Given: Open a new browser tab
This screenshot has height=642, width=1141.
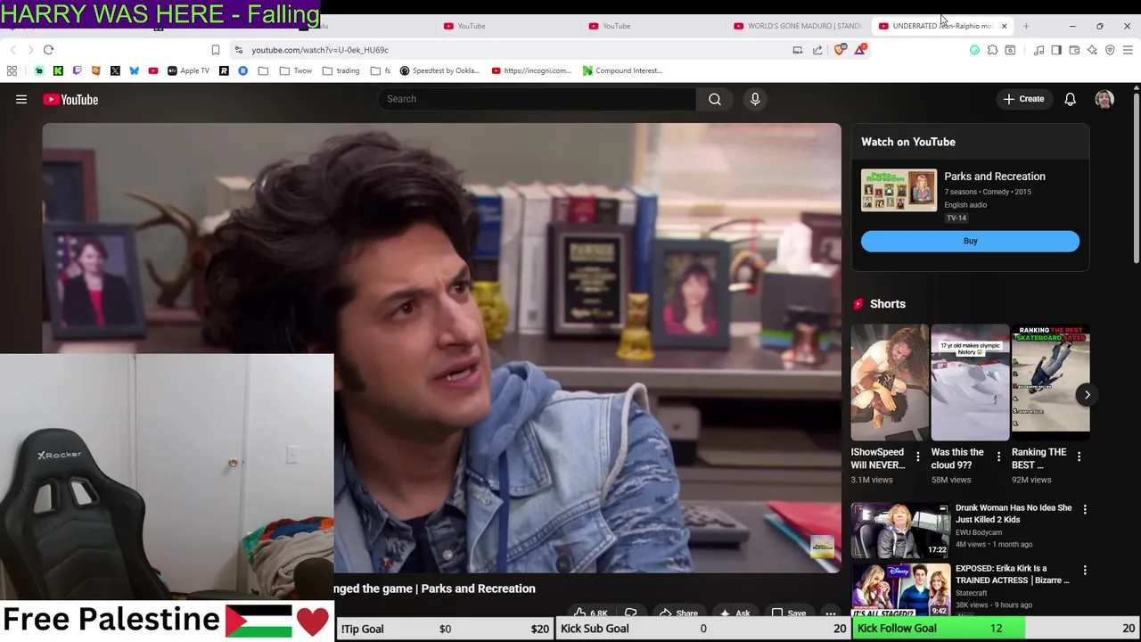Looking at the screenshot, I should tap(1026, 26).
